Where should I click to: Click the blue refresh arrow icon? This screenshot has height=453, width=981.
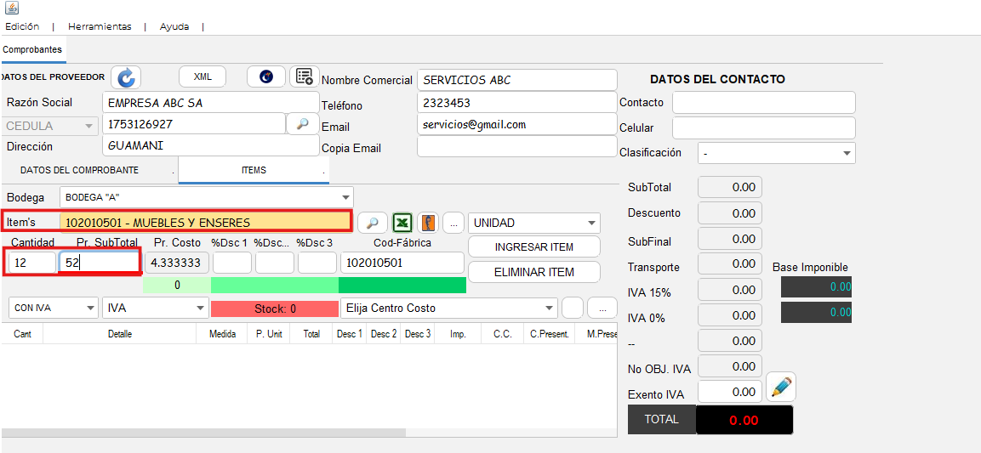(x=126, y=77)
